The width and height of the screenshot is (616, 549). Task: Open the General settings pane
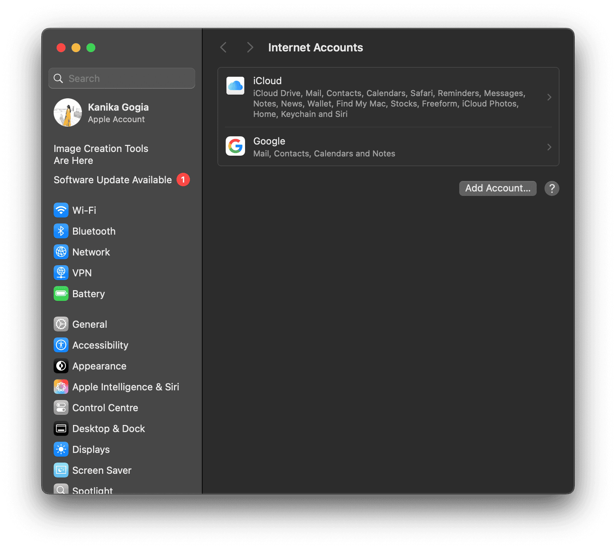[89, 324]
